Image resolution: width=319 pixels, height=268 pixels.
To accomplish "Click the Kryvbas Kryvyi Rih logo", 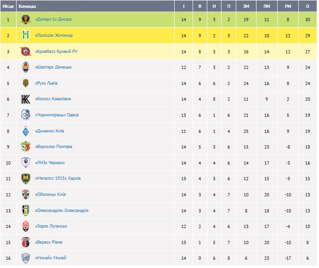I will [26, 51].
